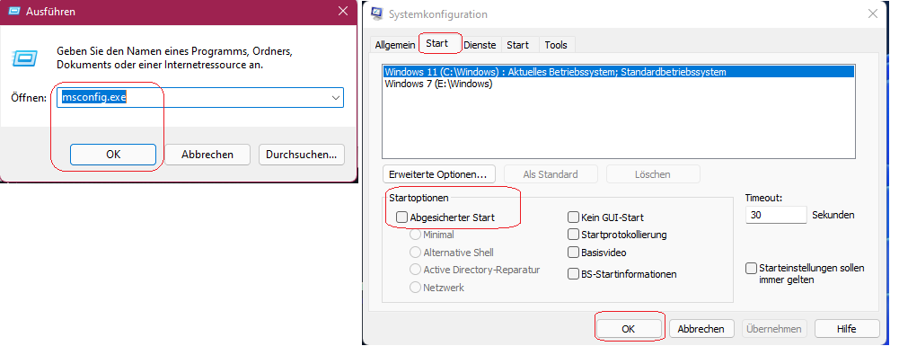Switch to the Allgemein tab
This screenshot has width=899, height=355.
pyautogui.click(x=394, y=45)
